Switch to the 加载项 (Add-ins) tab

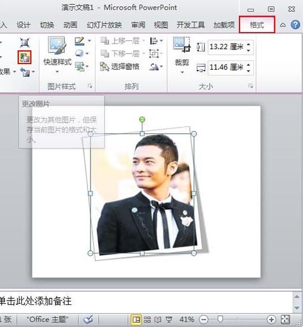tap(224, 25)
